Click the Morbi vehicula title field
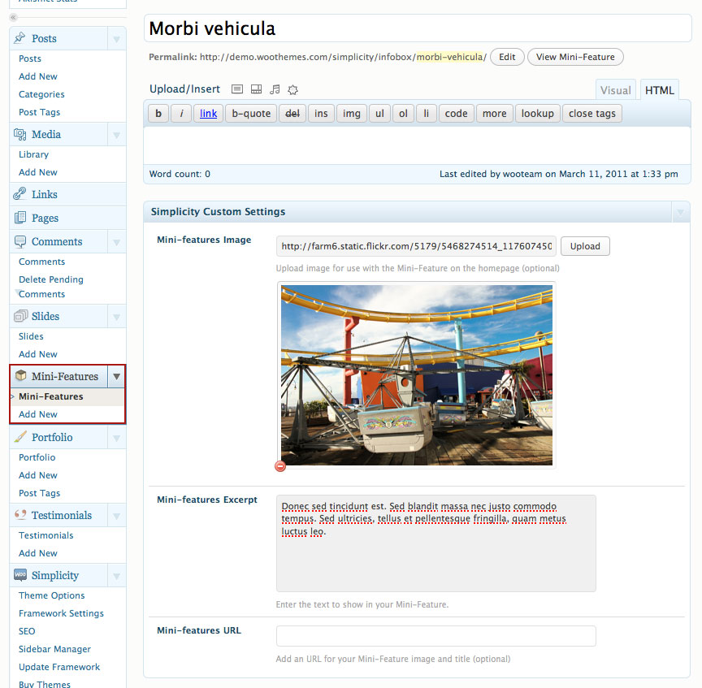The height and width of the screenshot is (688, 702). pos(418,28)
